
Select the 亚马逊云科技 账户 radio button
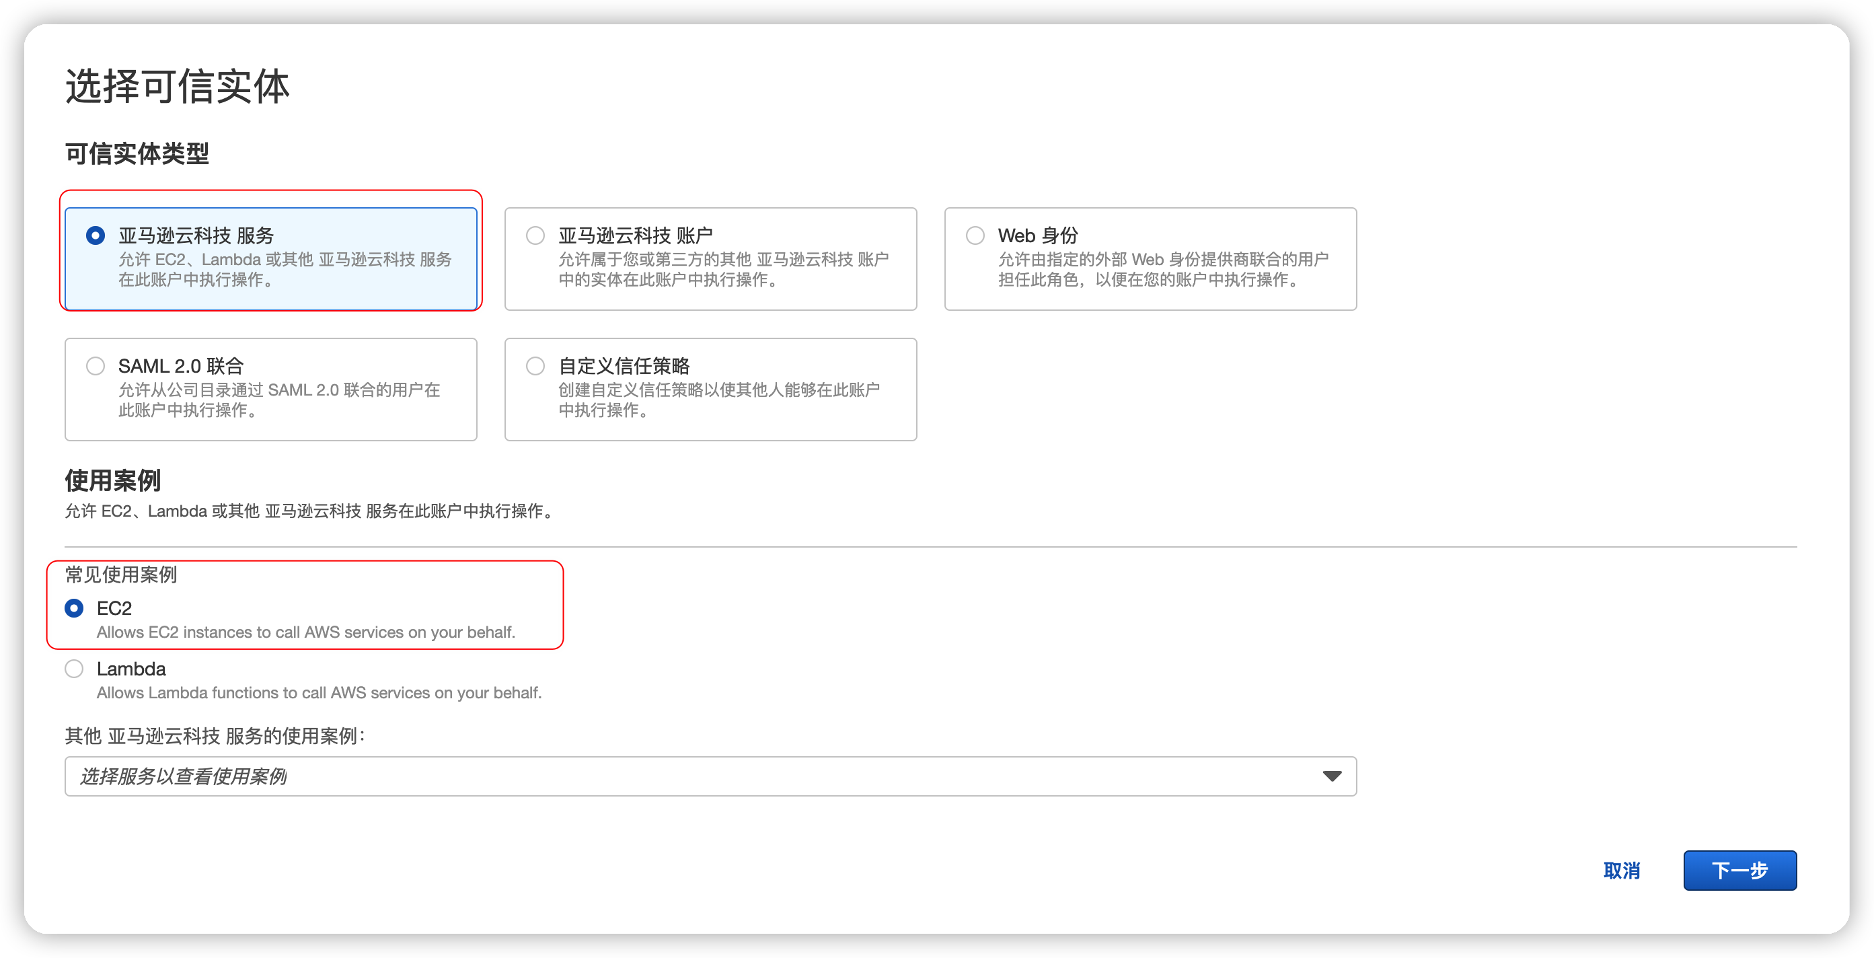[x=535, y=235]
